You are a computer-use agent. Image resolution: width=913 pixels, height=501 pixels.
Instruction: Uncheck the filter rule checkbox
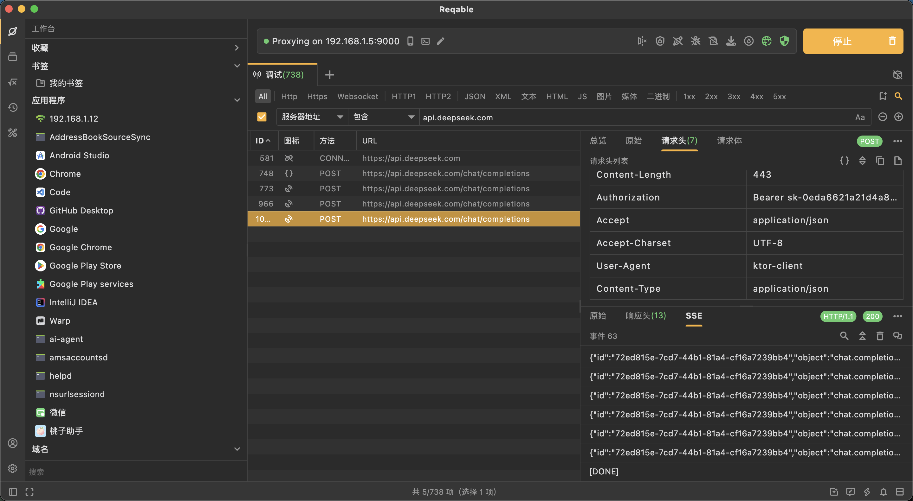click(262, 117)
